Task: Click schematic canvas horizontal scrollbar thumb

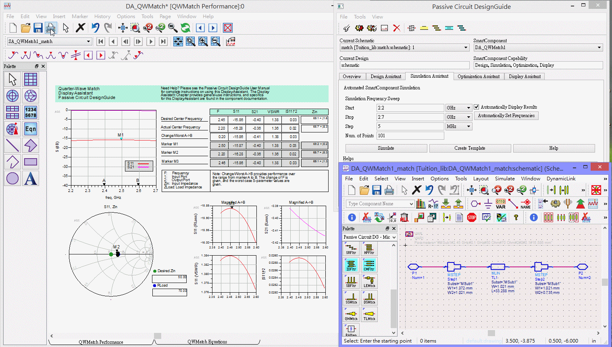Action: pyautogui.click(x=491, y=333)
